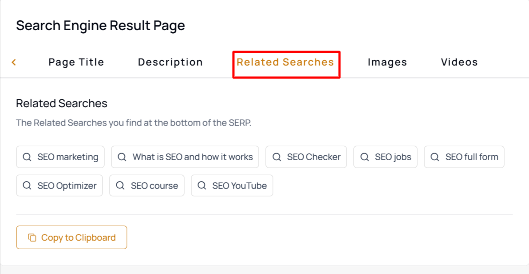Open the Videos tab
Screen dimensions: 529x274
point(459,62)
